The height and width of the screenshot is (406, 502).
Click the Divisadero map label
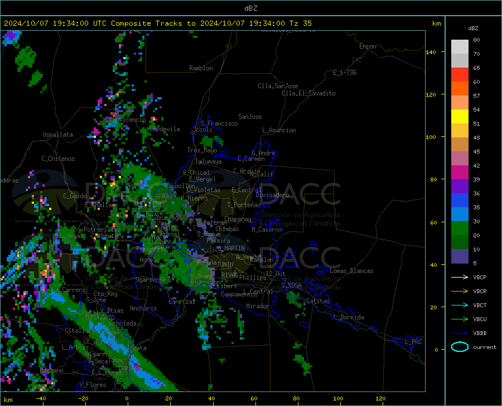(x=272, y=195)
